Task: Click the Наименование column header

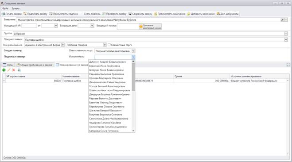Action: [75, 76]
